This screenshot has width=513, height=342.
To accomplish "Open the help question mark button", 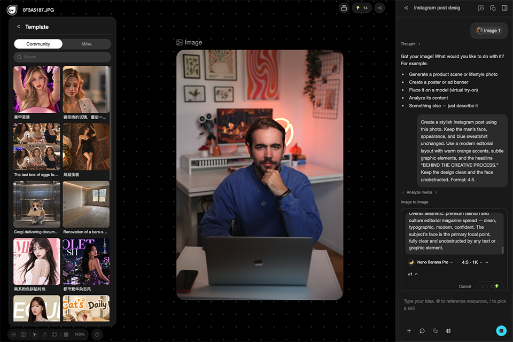I will pyautogui.click(x=97, y=335).
